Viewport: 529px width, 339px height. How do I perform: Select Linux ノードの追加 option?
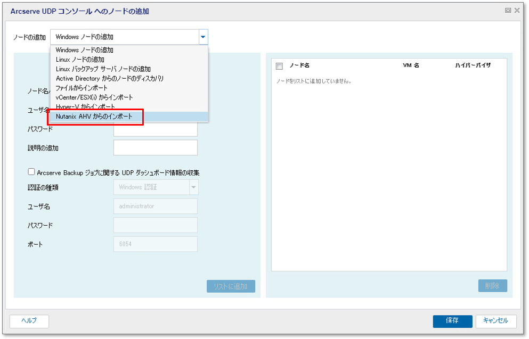point(129,59)
